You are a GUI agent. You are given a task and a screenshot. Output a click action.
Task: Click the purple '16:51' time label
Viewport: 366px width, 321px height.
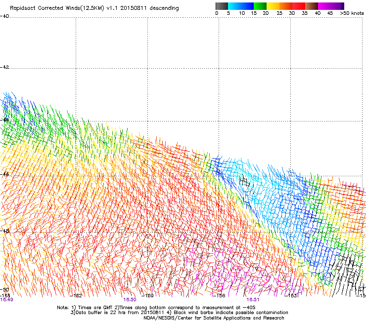click(253, 300)
